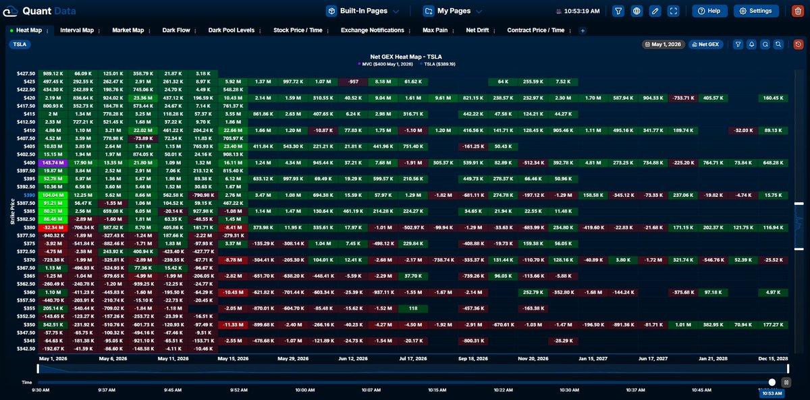
Task: Click the red -32.34 M cell at $380
Action: point(52,227)
